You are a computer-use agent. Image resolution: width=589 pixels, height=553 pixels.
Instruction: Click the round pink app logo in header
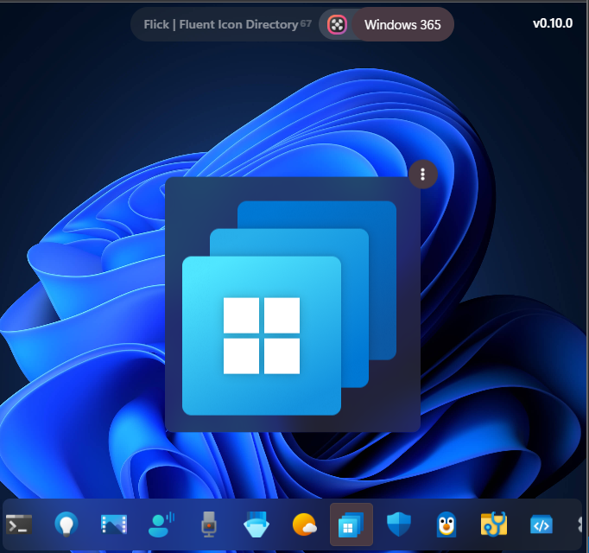pos(337,25)
